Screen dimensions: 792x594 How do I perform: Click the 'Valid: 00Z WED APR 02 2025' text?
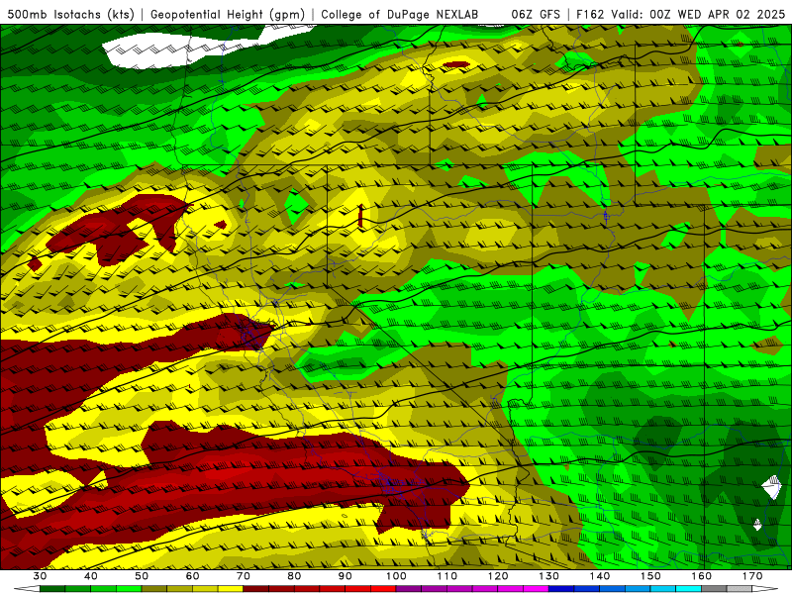[698, 15]
